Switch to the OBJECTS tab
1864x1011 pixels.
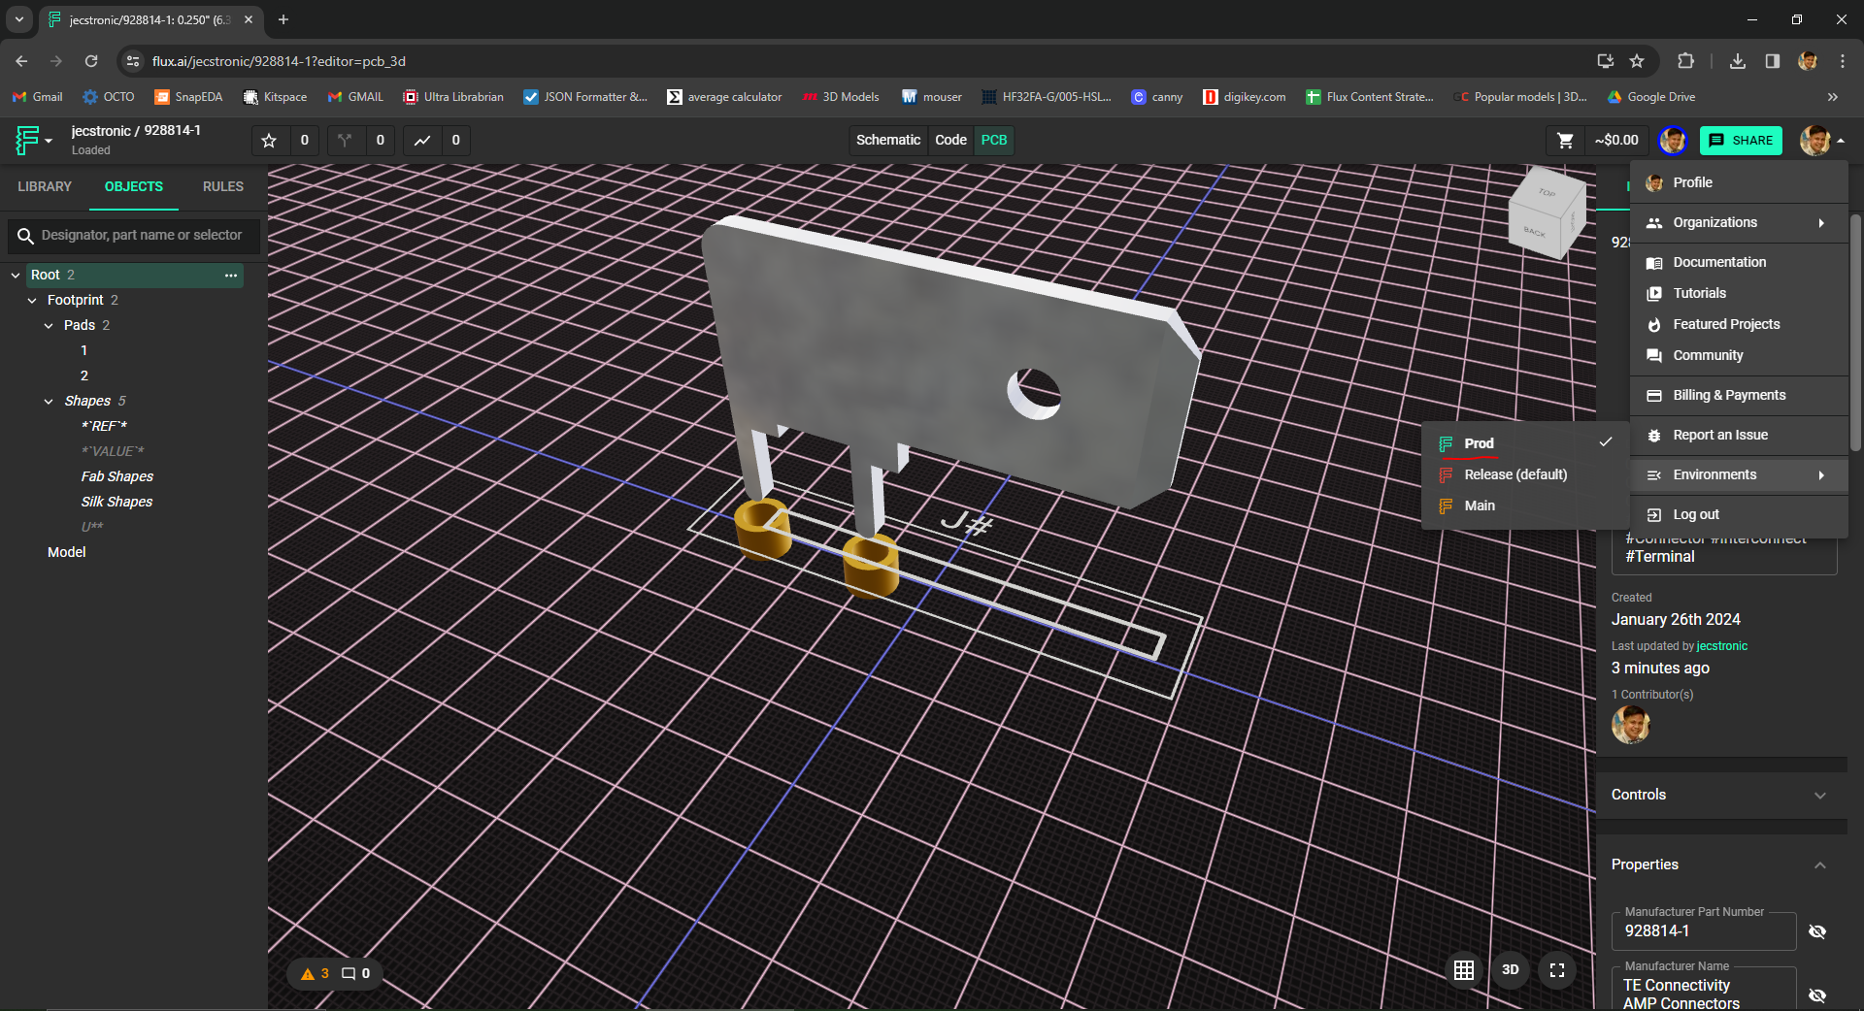(134, 186)
